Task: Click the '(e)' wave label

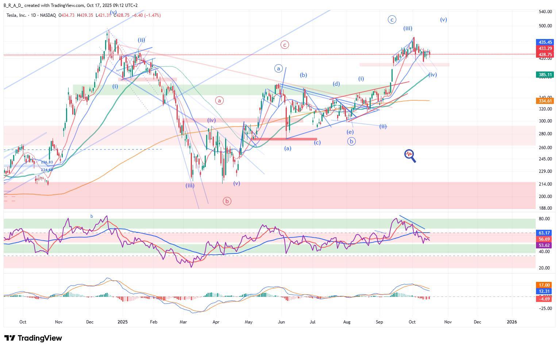Action: point(350,132)
